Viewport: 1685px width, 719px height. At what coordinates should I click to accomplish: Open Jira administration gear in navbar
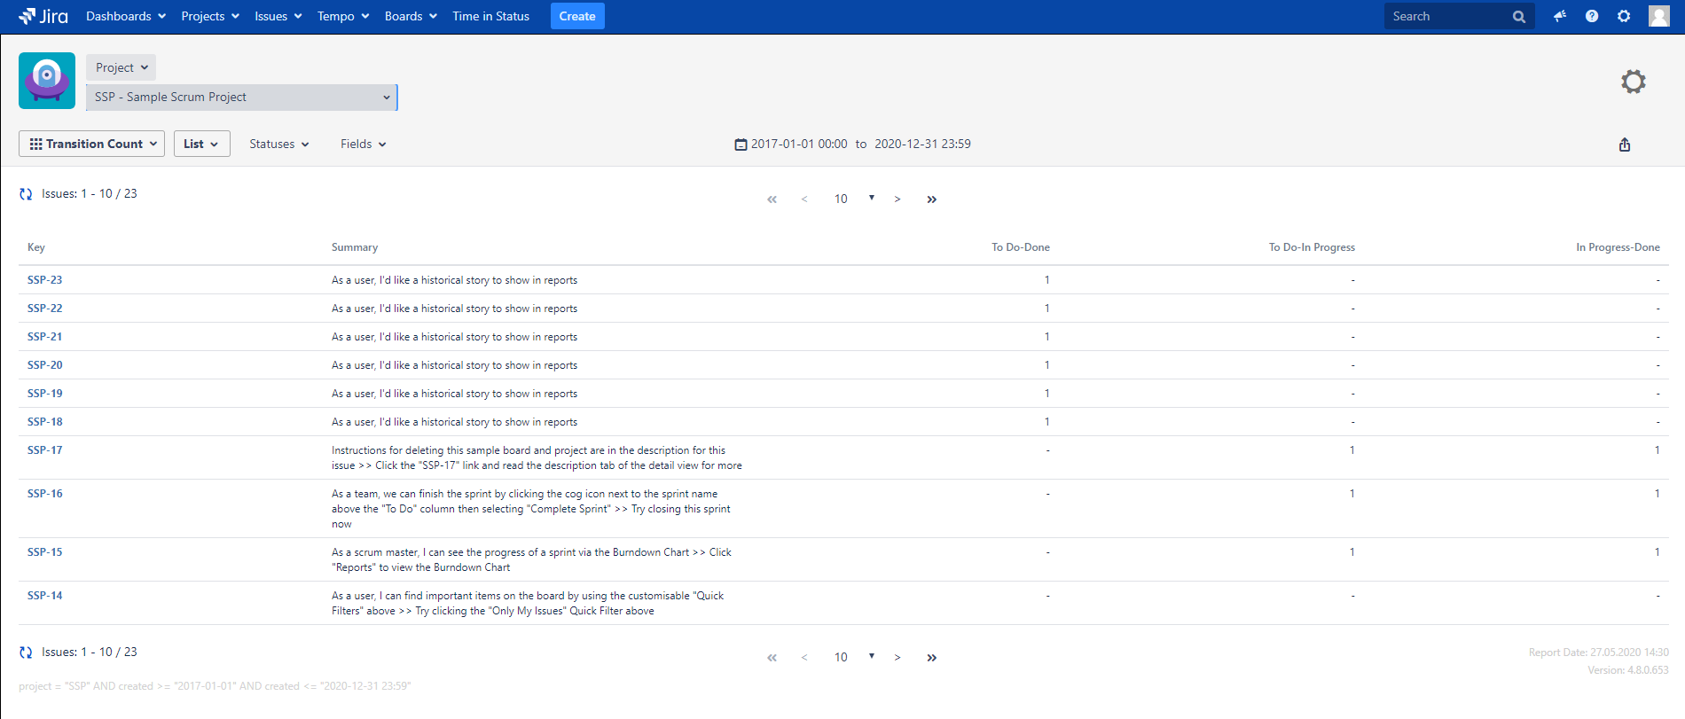1624,16
